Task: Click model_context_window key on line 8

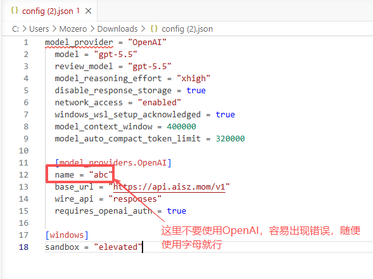Action: click(x=103, y=127)
